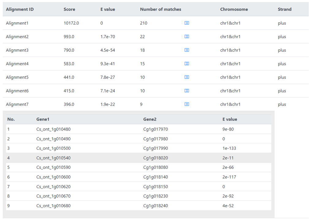Open match list icon for Alignment2
The width and height of the screenshot is (311, 221).
[187, 37]
